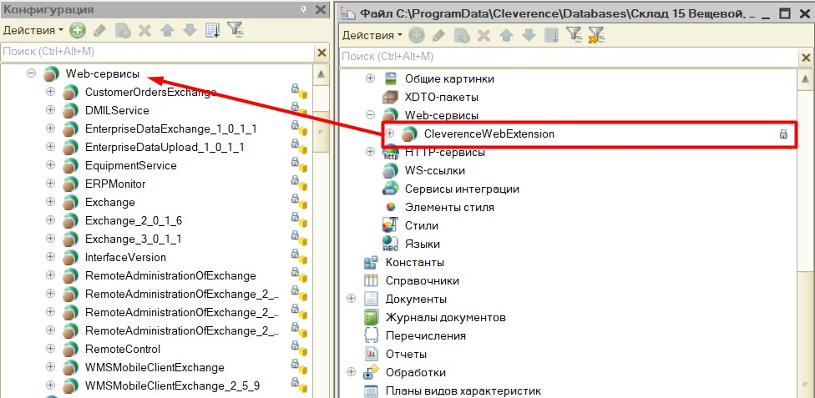Click the delete X icon in Конфигурация toolbar
Screen dimensions: 815x398
(x=144, y=31)
